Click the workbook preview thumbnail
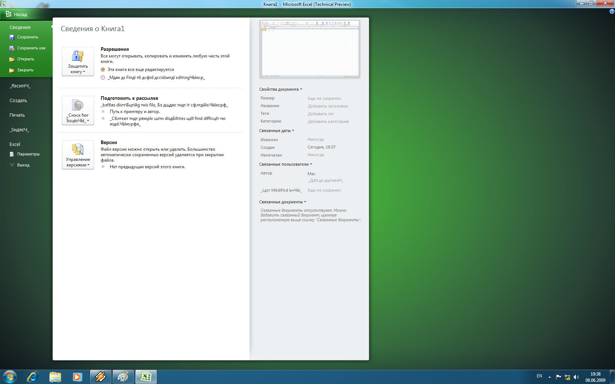Screen dimensions: 615x384 point(310,49)
